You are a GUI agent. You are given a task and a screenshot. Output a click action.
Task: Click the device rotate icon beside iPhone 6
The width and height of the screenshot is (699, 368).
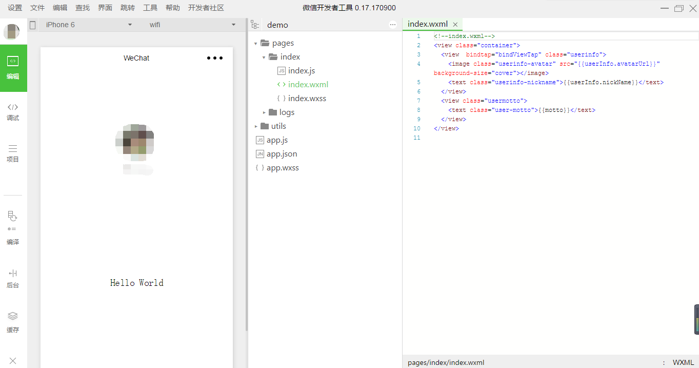[x=33, y=25]
